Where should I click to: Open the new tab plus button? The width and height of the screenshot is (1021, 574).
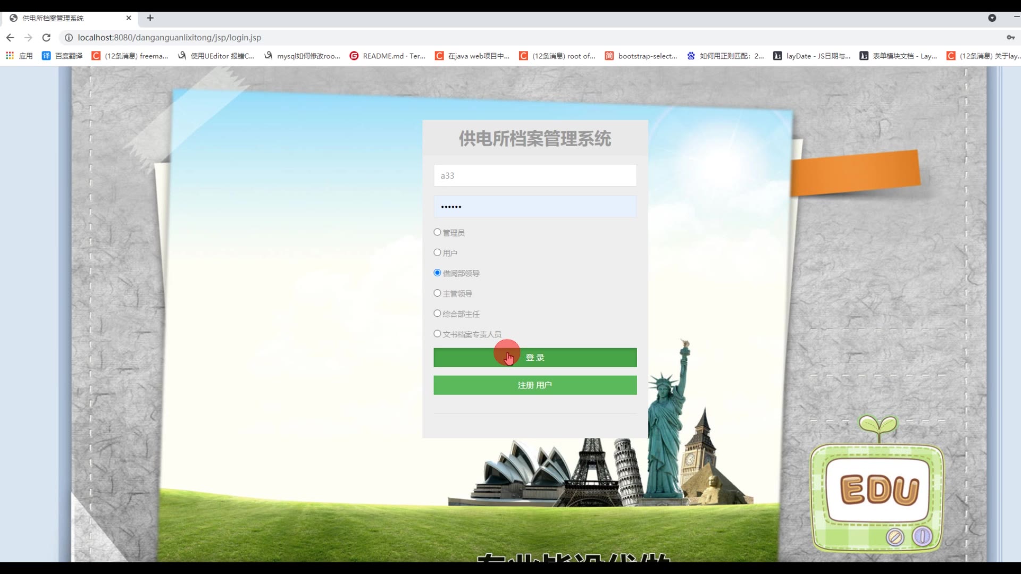(x=150, y=18)
